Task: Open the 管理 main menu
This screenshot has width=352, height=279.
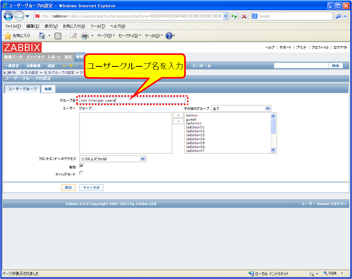Action: pyautogui.click(x=79, y=57)
